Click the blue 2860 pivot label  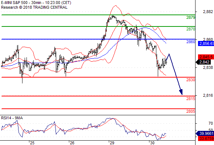(191, 42)
